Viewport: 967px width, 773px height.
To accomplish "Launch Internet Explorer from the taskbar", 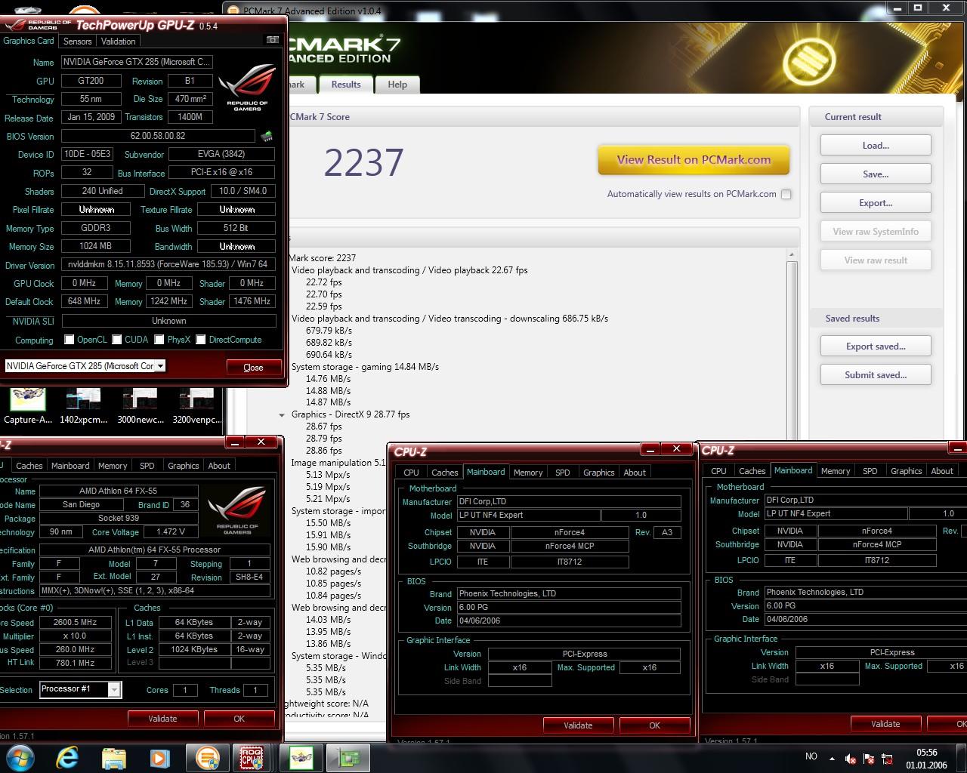I will pyautogui.click(x=67, y=757).
